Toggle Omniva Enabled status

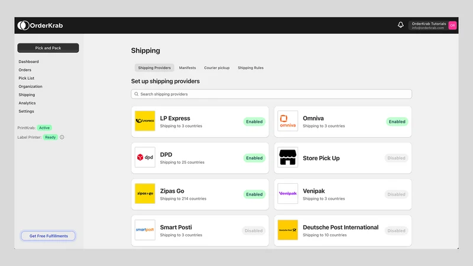pos(397,122)
